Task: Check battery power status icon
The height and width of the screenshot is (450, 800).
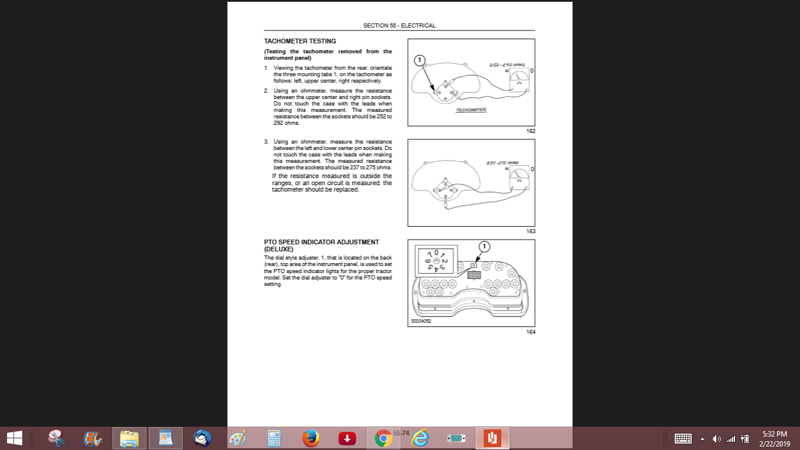Action: pyautogui.click(x=745, y=438)
